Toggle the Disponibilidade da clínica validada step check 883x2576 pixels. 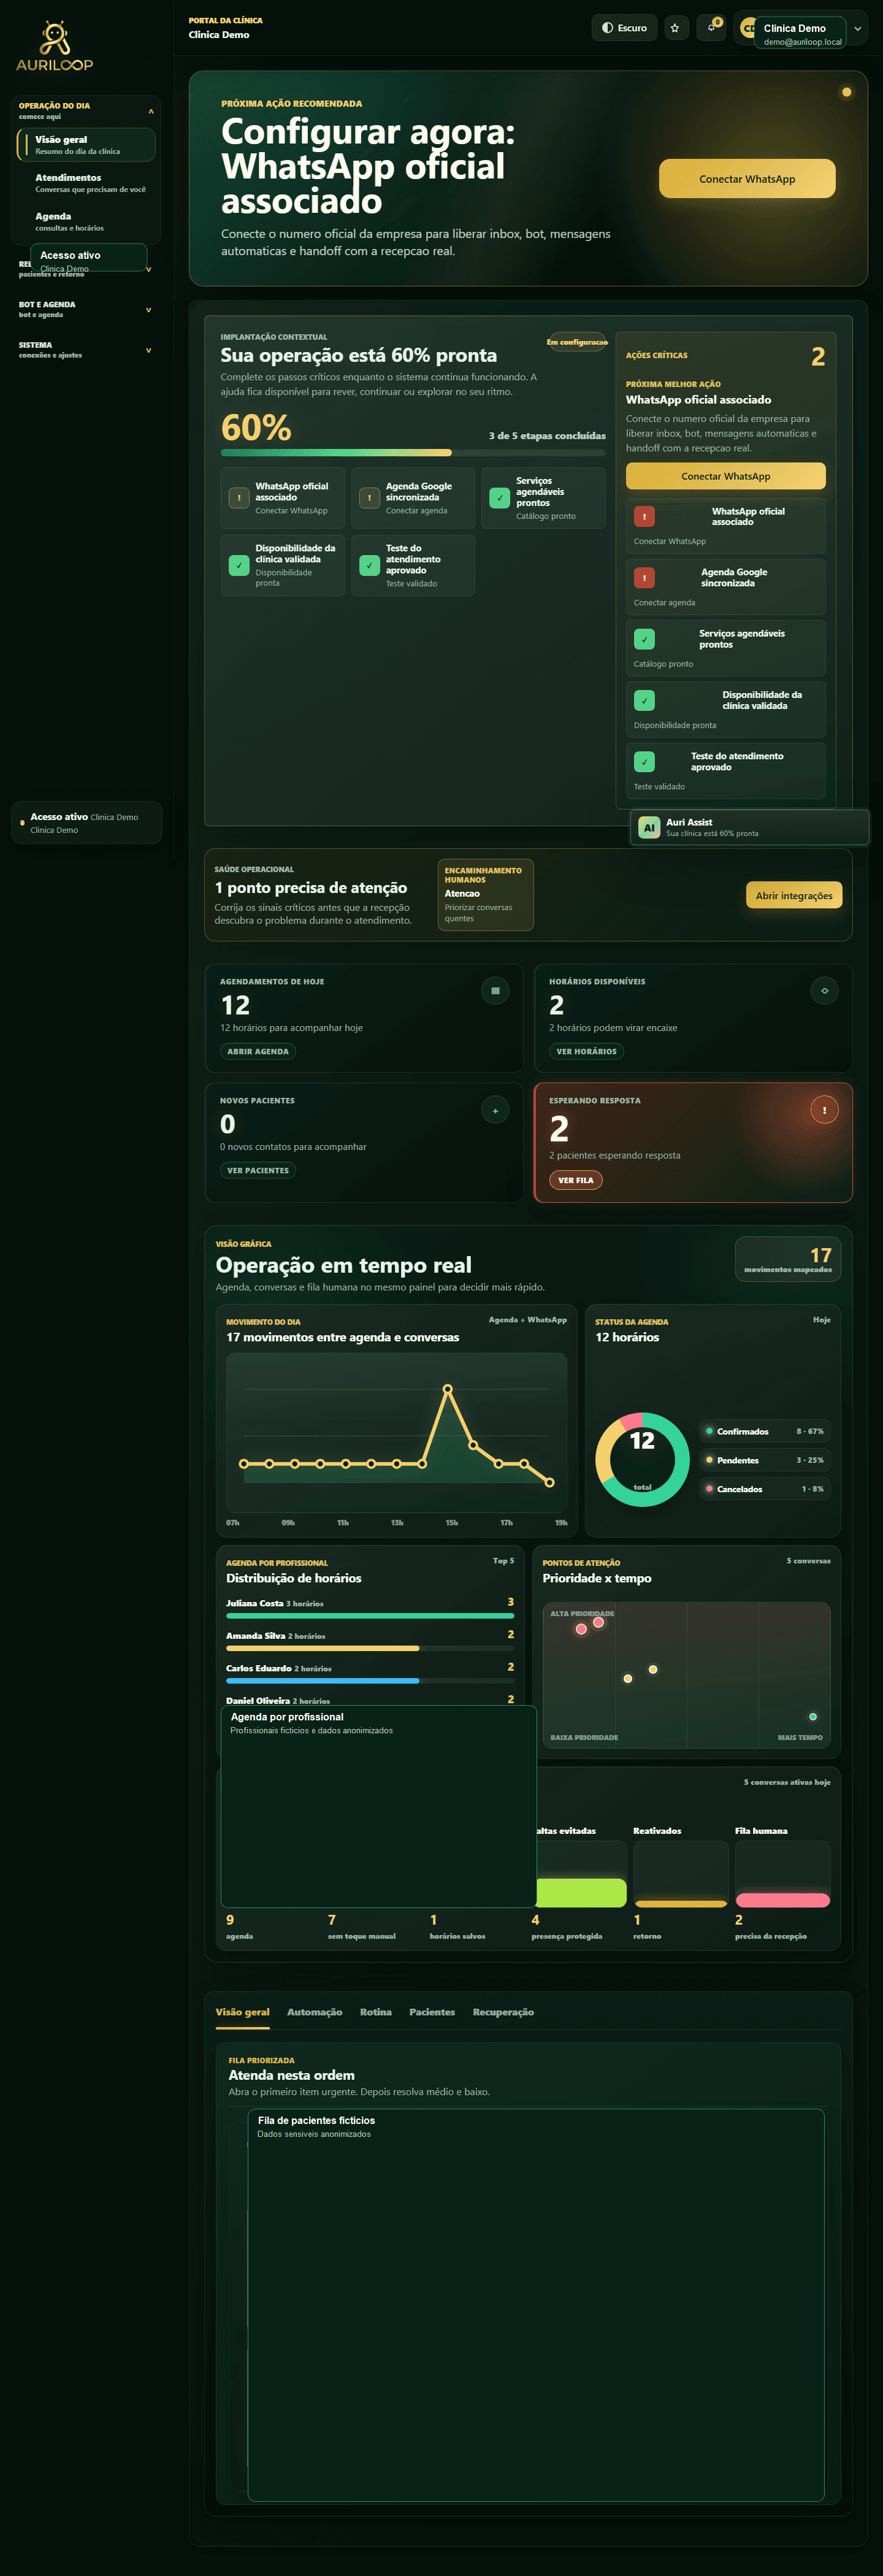tap(239, 565)
